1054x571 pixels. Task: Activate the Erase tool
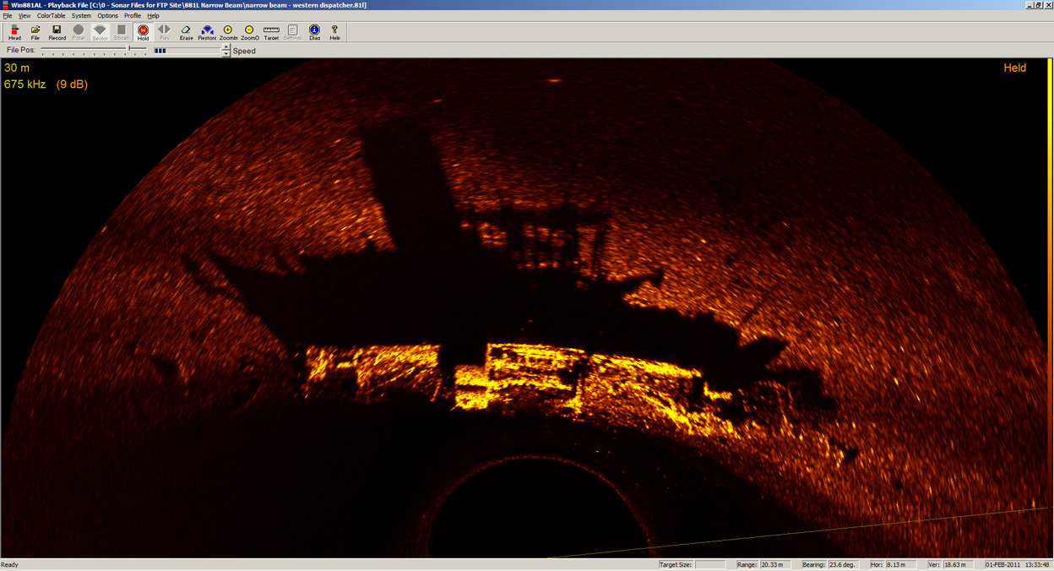click(x=185, y=31)
